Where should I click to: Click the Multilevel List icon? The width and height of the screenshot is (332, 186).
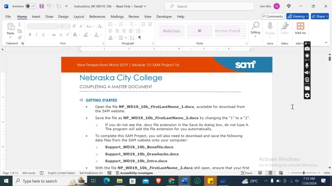(x=131, y=24)
